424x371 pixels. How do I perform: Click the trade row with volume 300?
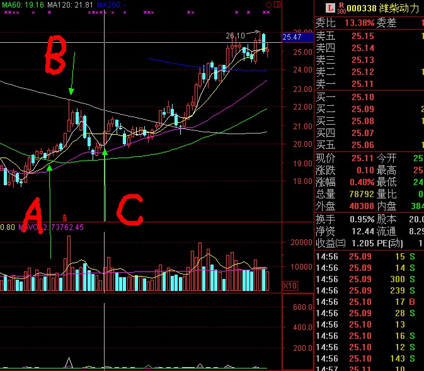(x=369, y=279)
